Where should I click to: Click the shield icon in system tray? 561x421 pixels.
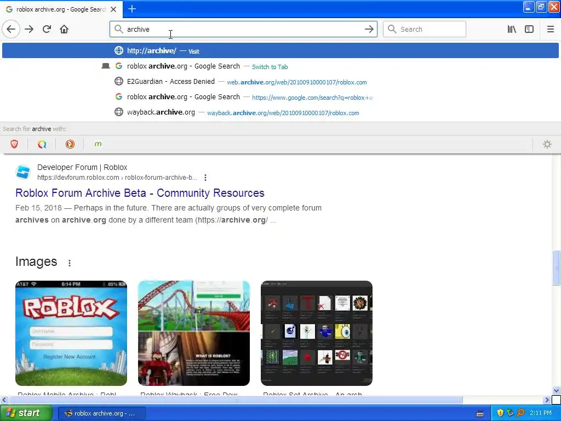coord(500,413)
